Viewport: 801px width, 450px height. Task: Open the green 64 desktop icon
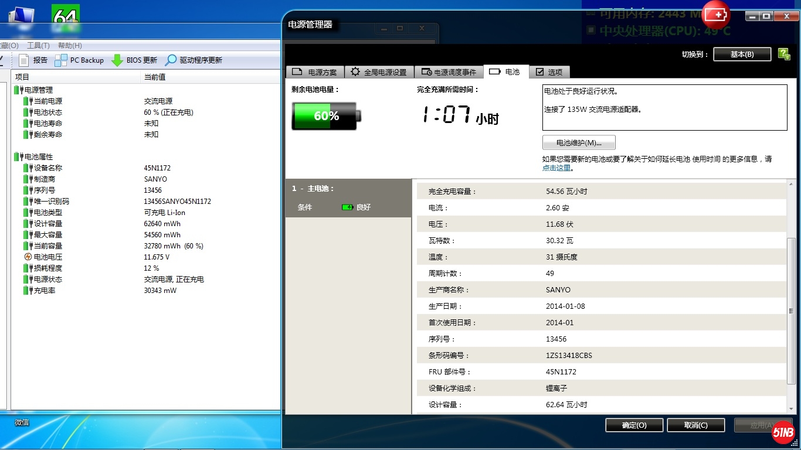65,15
